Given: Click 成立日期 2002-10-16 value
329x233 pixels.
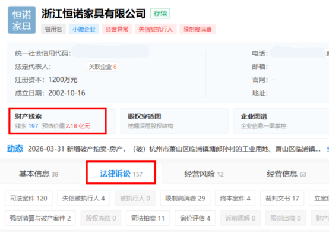Looking at the screenshot, I should 67,93.
